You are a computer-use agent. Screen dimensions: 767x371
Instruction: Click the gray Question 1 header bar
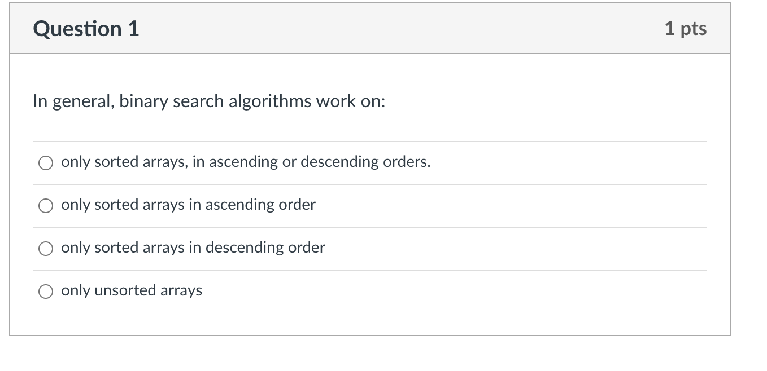point(370,29)
